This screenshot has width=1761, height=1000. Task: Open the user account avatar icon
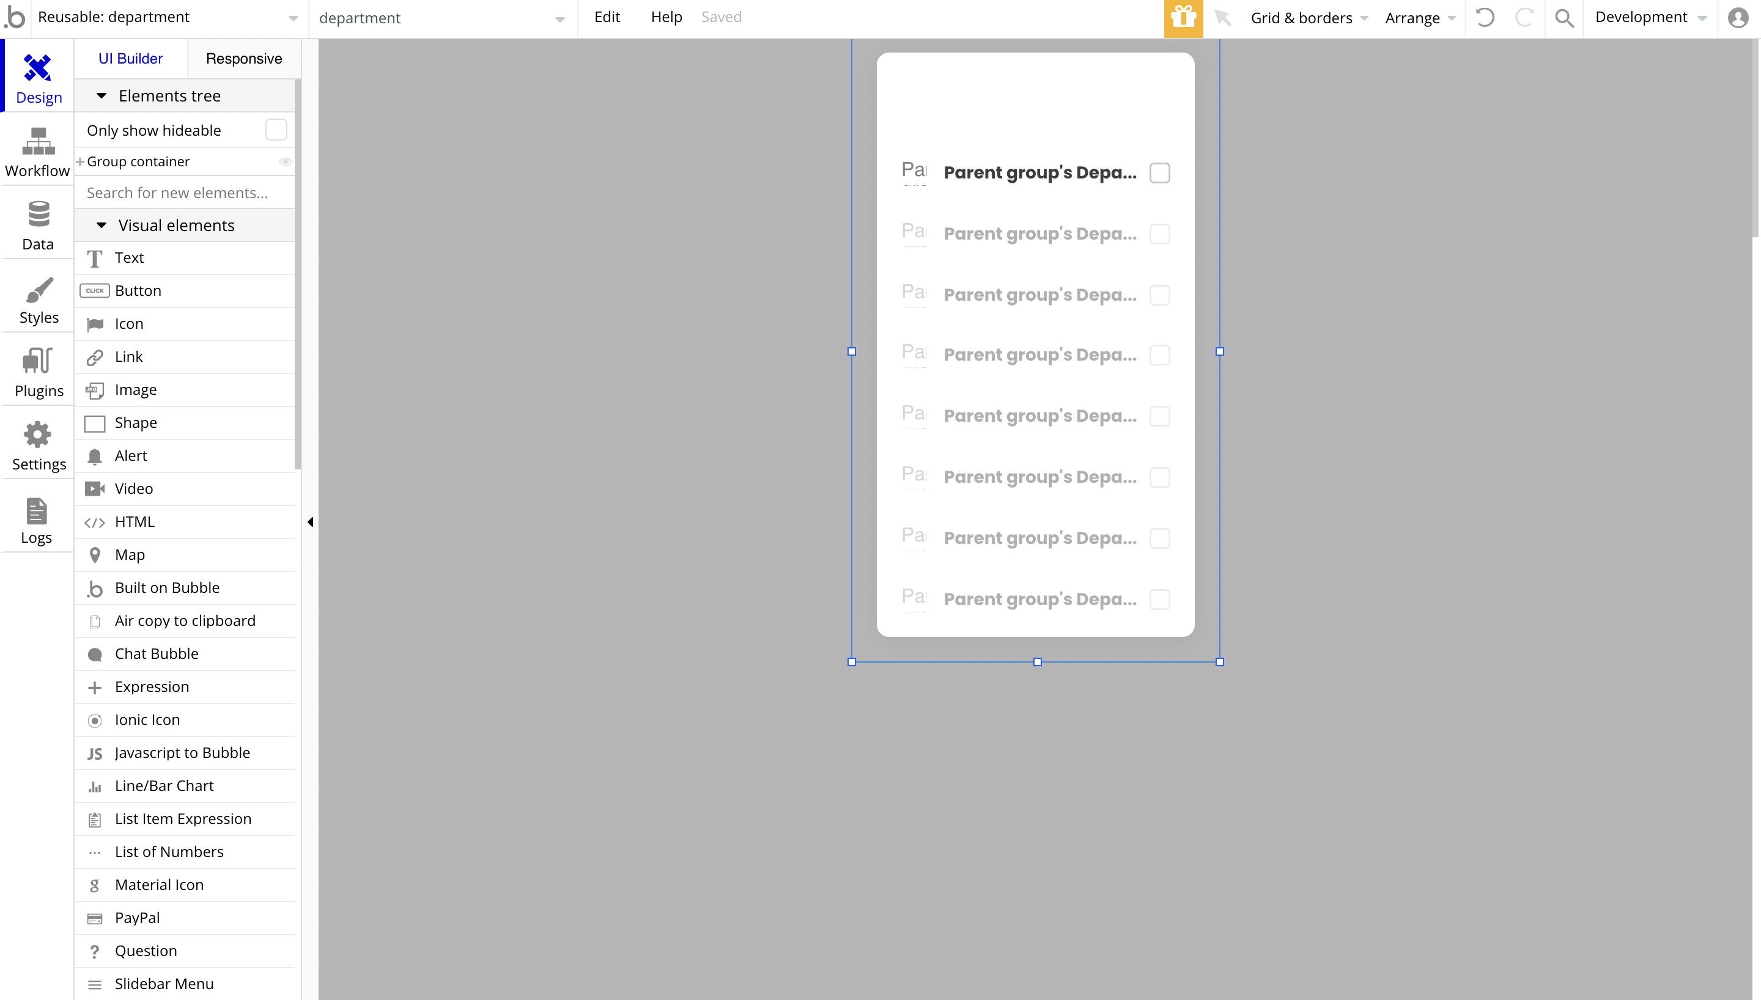click(1738, 18)
